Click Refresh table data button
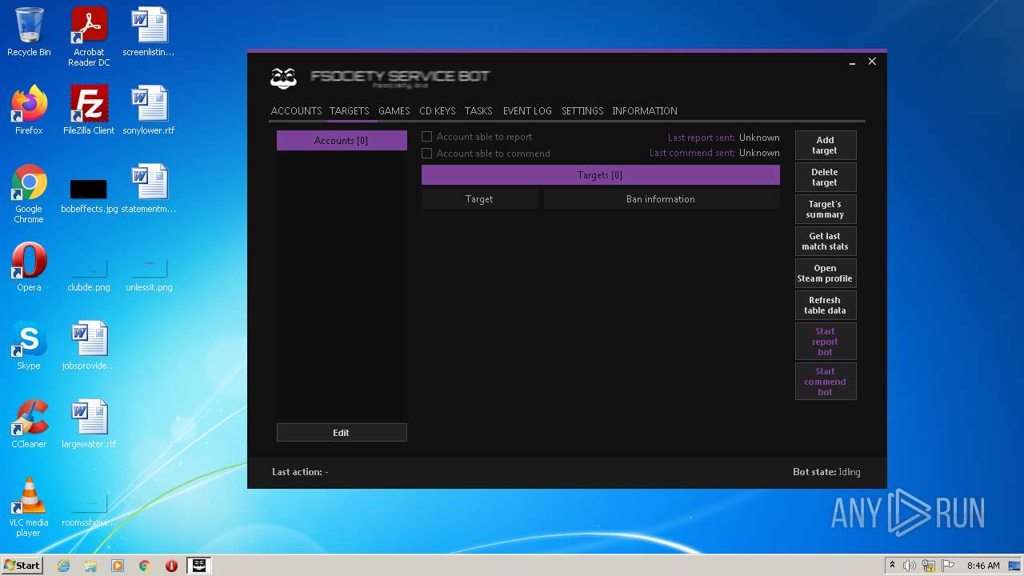Image resolution: width=1024 pixels, height=576 pixels. 826,306
